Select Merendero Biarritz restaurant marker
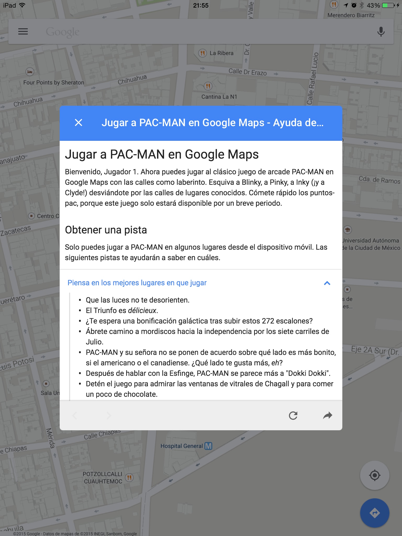This screenshot has height=536, width=402. (x=334, y=4)
